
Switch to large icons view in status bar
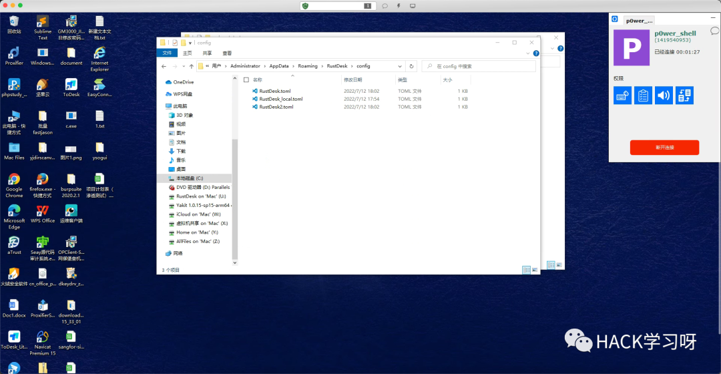(x=534, y=270)
